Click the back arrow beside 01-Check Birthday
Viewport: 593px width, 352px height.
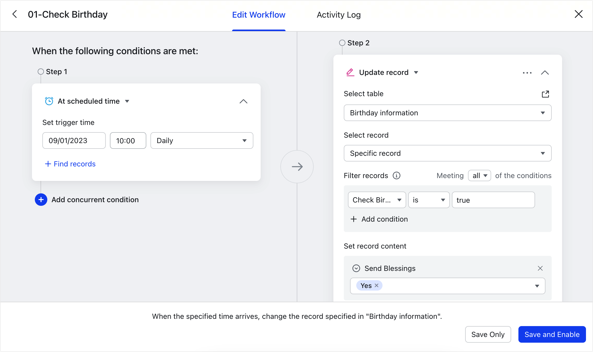(15, 14)
